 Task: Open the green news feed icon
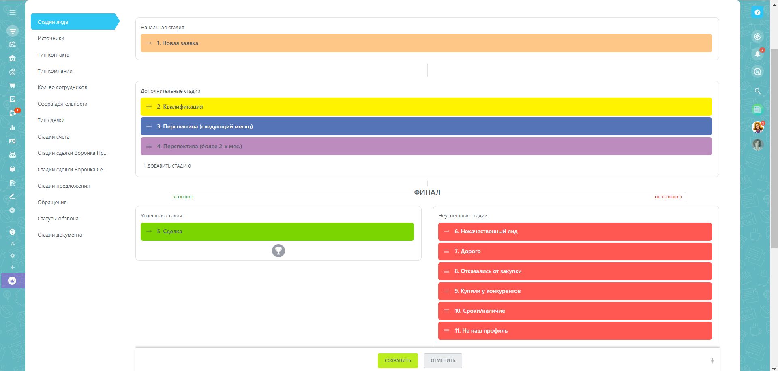coord(757,109)
